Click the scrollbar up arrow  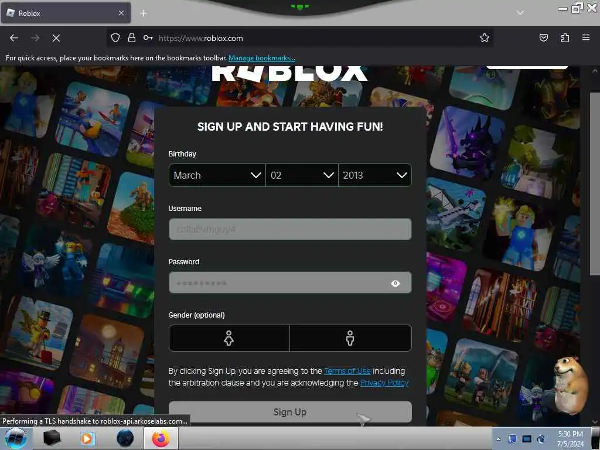(x=595, y=71)
